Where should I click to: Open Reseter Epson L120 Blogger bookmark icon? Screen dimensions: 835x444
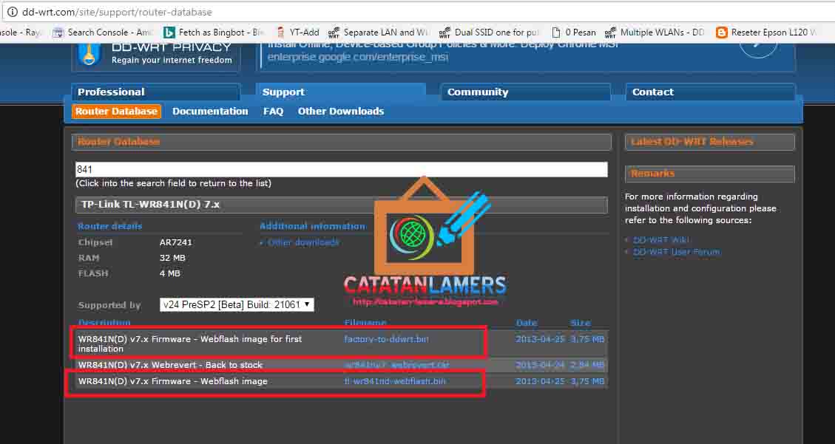[722, 33]
